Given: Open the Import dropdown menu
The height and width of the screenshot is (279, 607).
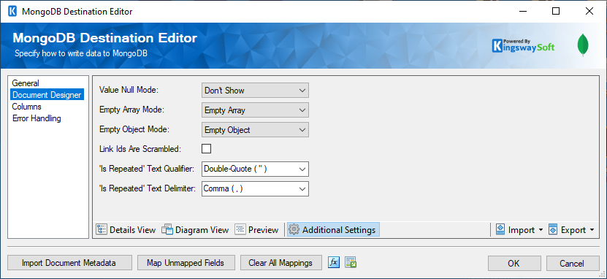Looking at the screenshot, I should click(519, 230).
